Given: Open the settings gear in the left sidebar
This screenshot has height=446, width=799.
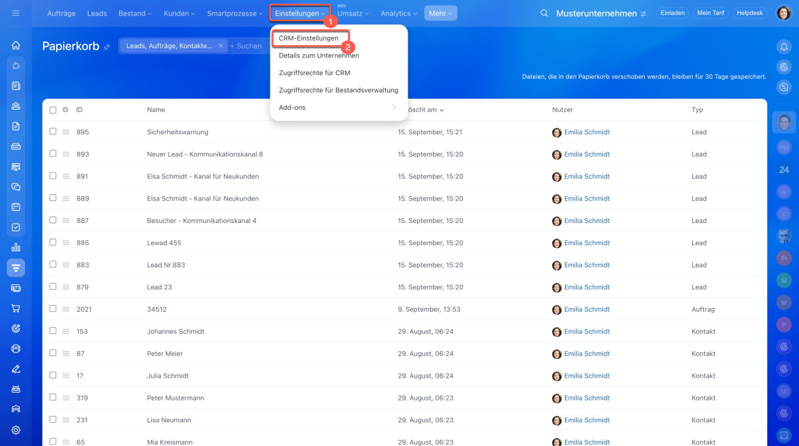Looking at the screenshot, I should pyautogui.click(x=16, y=430).
